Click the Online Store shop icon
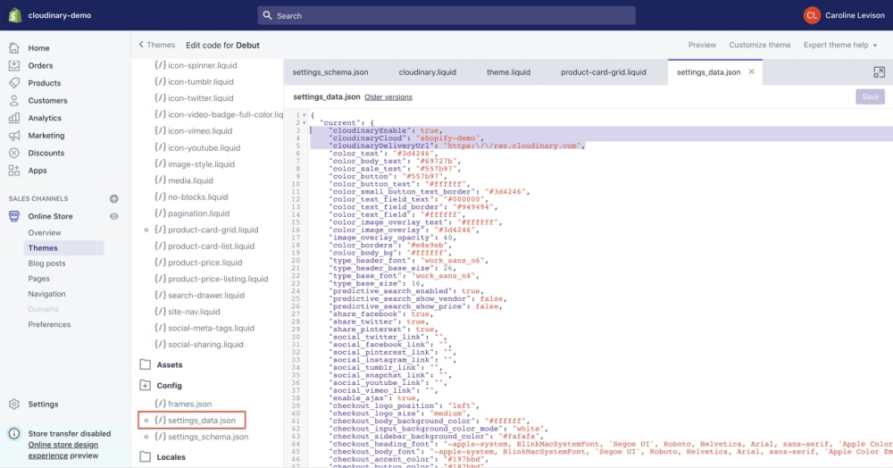 point(14,216)
